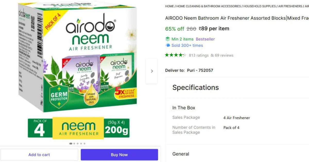Click the Specifications section heading
The height and width of the screenshot is (162, 309).
tap(195, 87)
